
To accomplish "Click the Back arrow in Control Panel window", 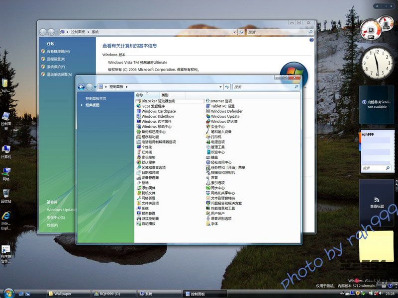I will click(82, 87).
